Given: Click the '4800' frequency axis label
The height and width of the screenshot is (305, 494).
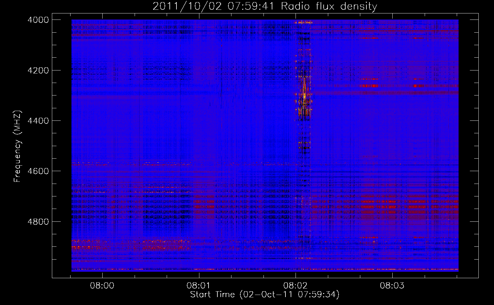Looking at the screenshot, I should [38, 221].
